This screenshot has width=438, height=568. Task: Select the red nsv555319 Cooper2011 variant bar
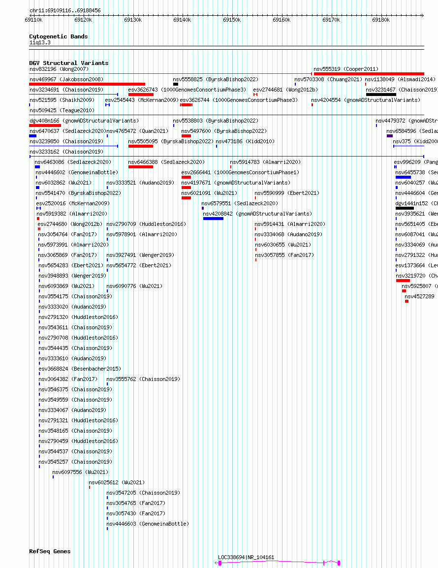(369, 74)
